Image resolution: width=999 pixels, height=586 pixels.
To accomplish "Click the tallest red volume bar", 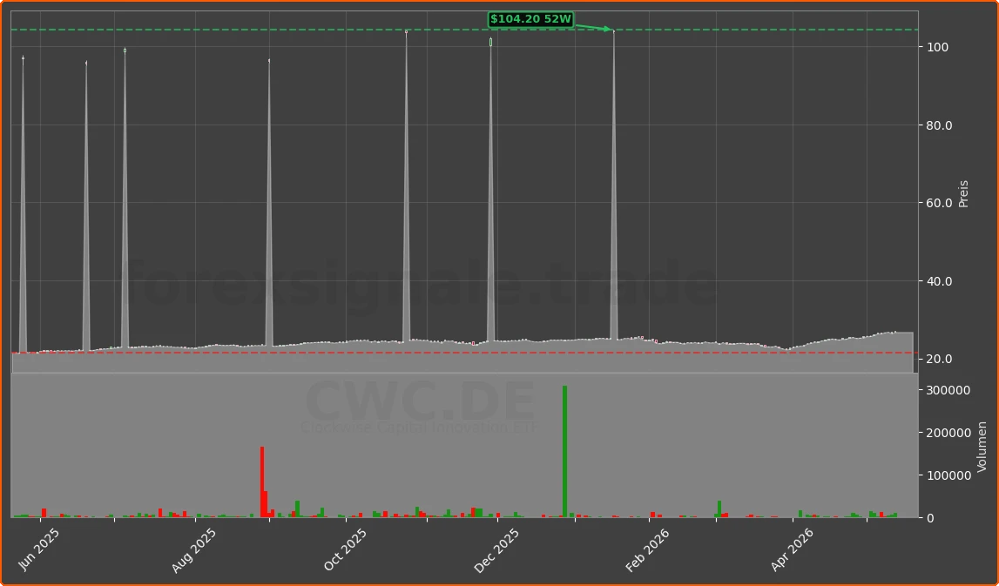I will (x=262, y=482).
